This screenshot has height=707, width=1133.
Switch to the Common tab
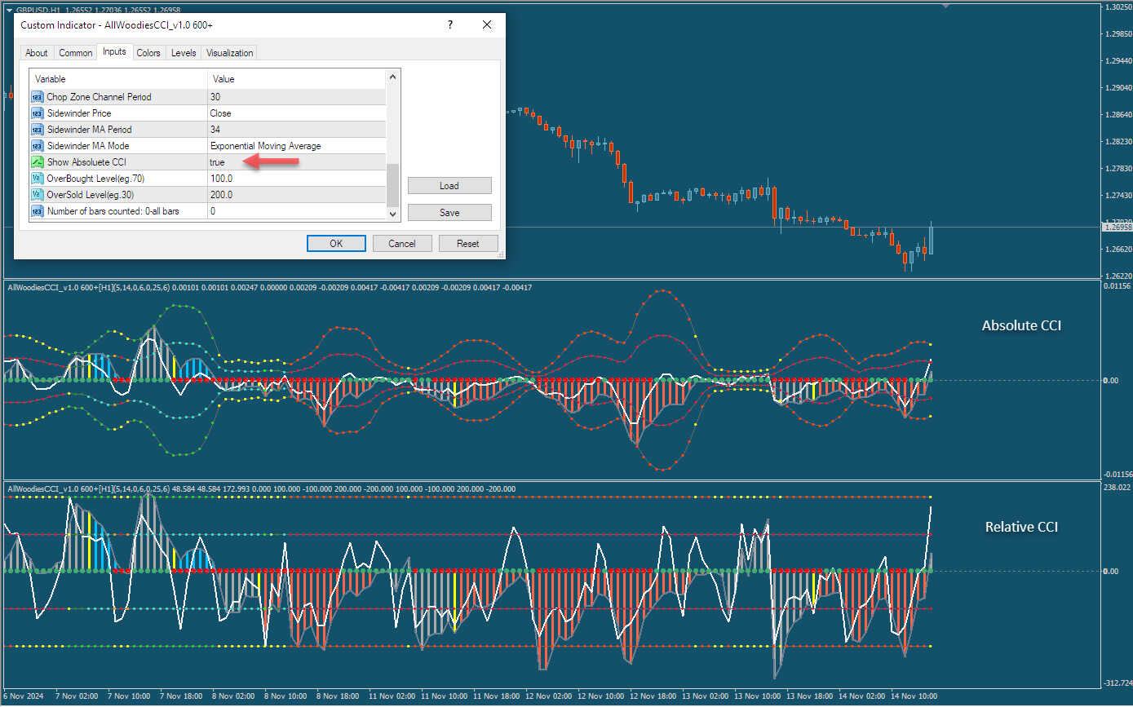(76, 53)
